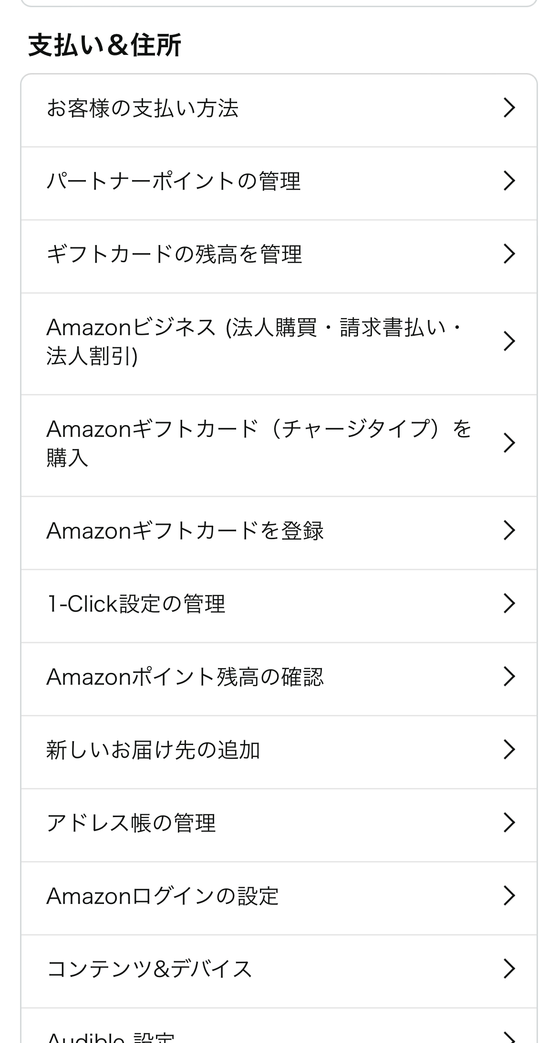
Task: Tap chevron on Amazonギフトカードを登録 row
Action: click(x=509, y=531)
